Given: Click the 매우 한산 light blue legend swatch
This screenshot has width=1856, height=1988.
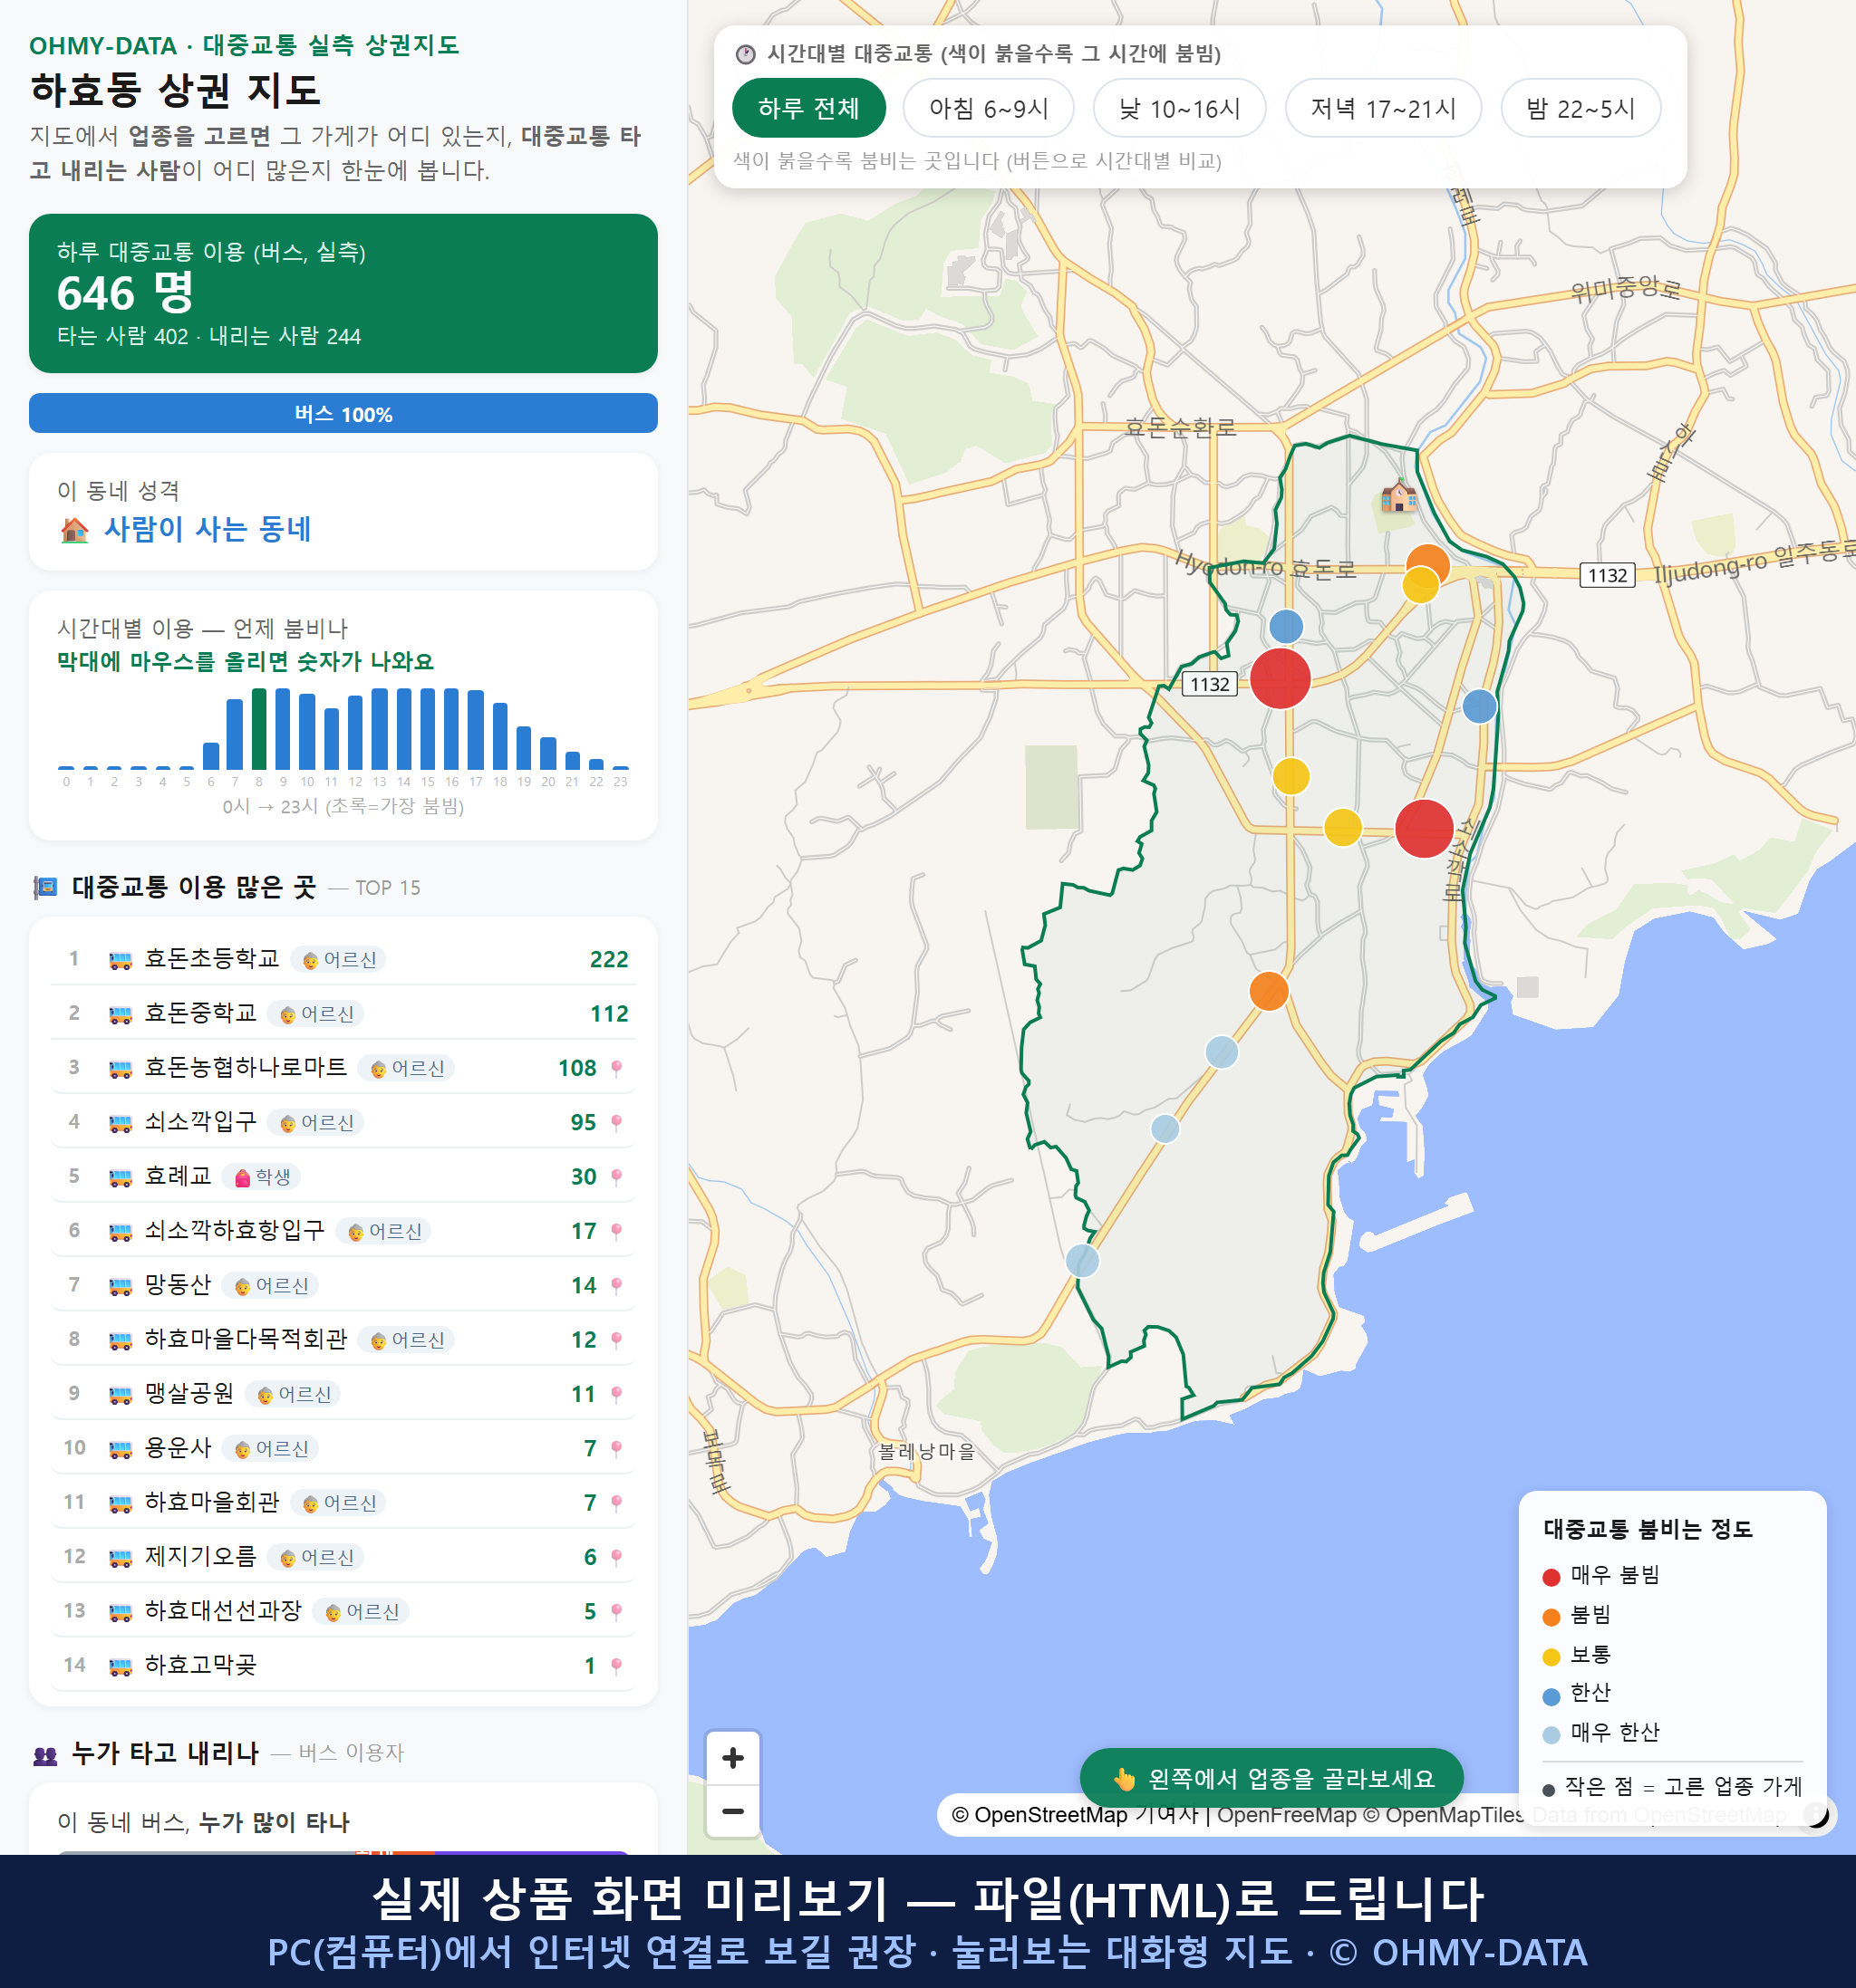Looking at the screenshot, I should [1551, 1735].
